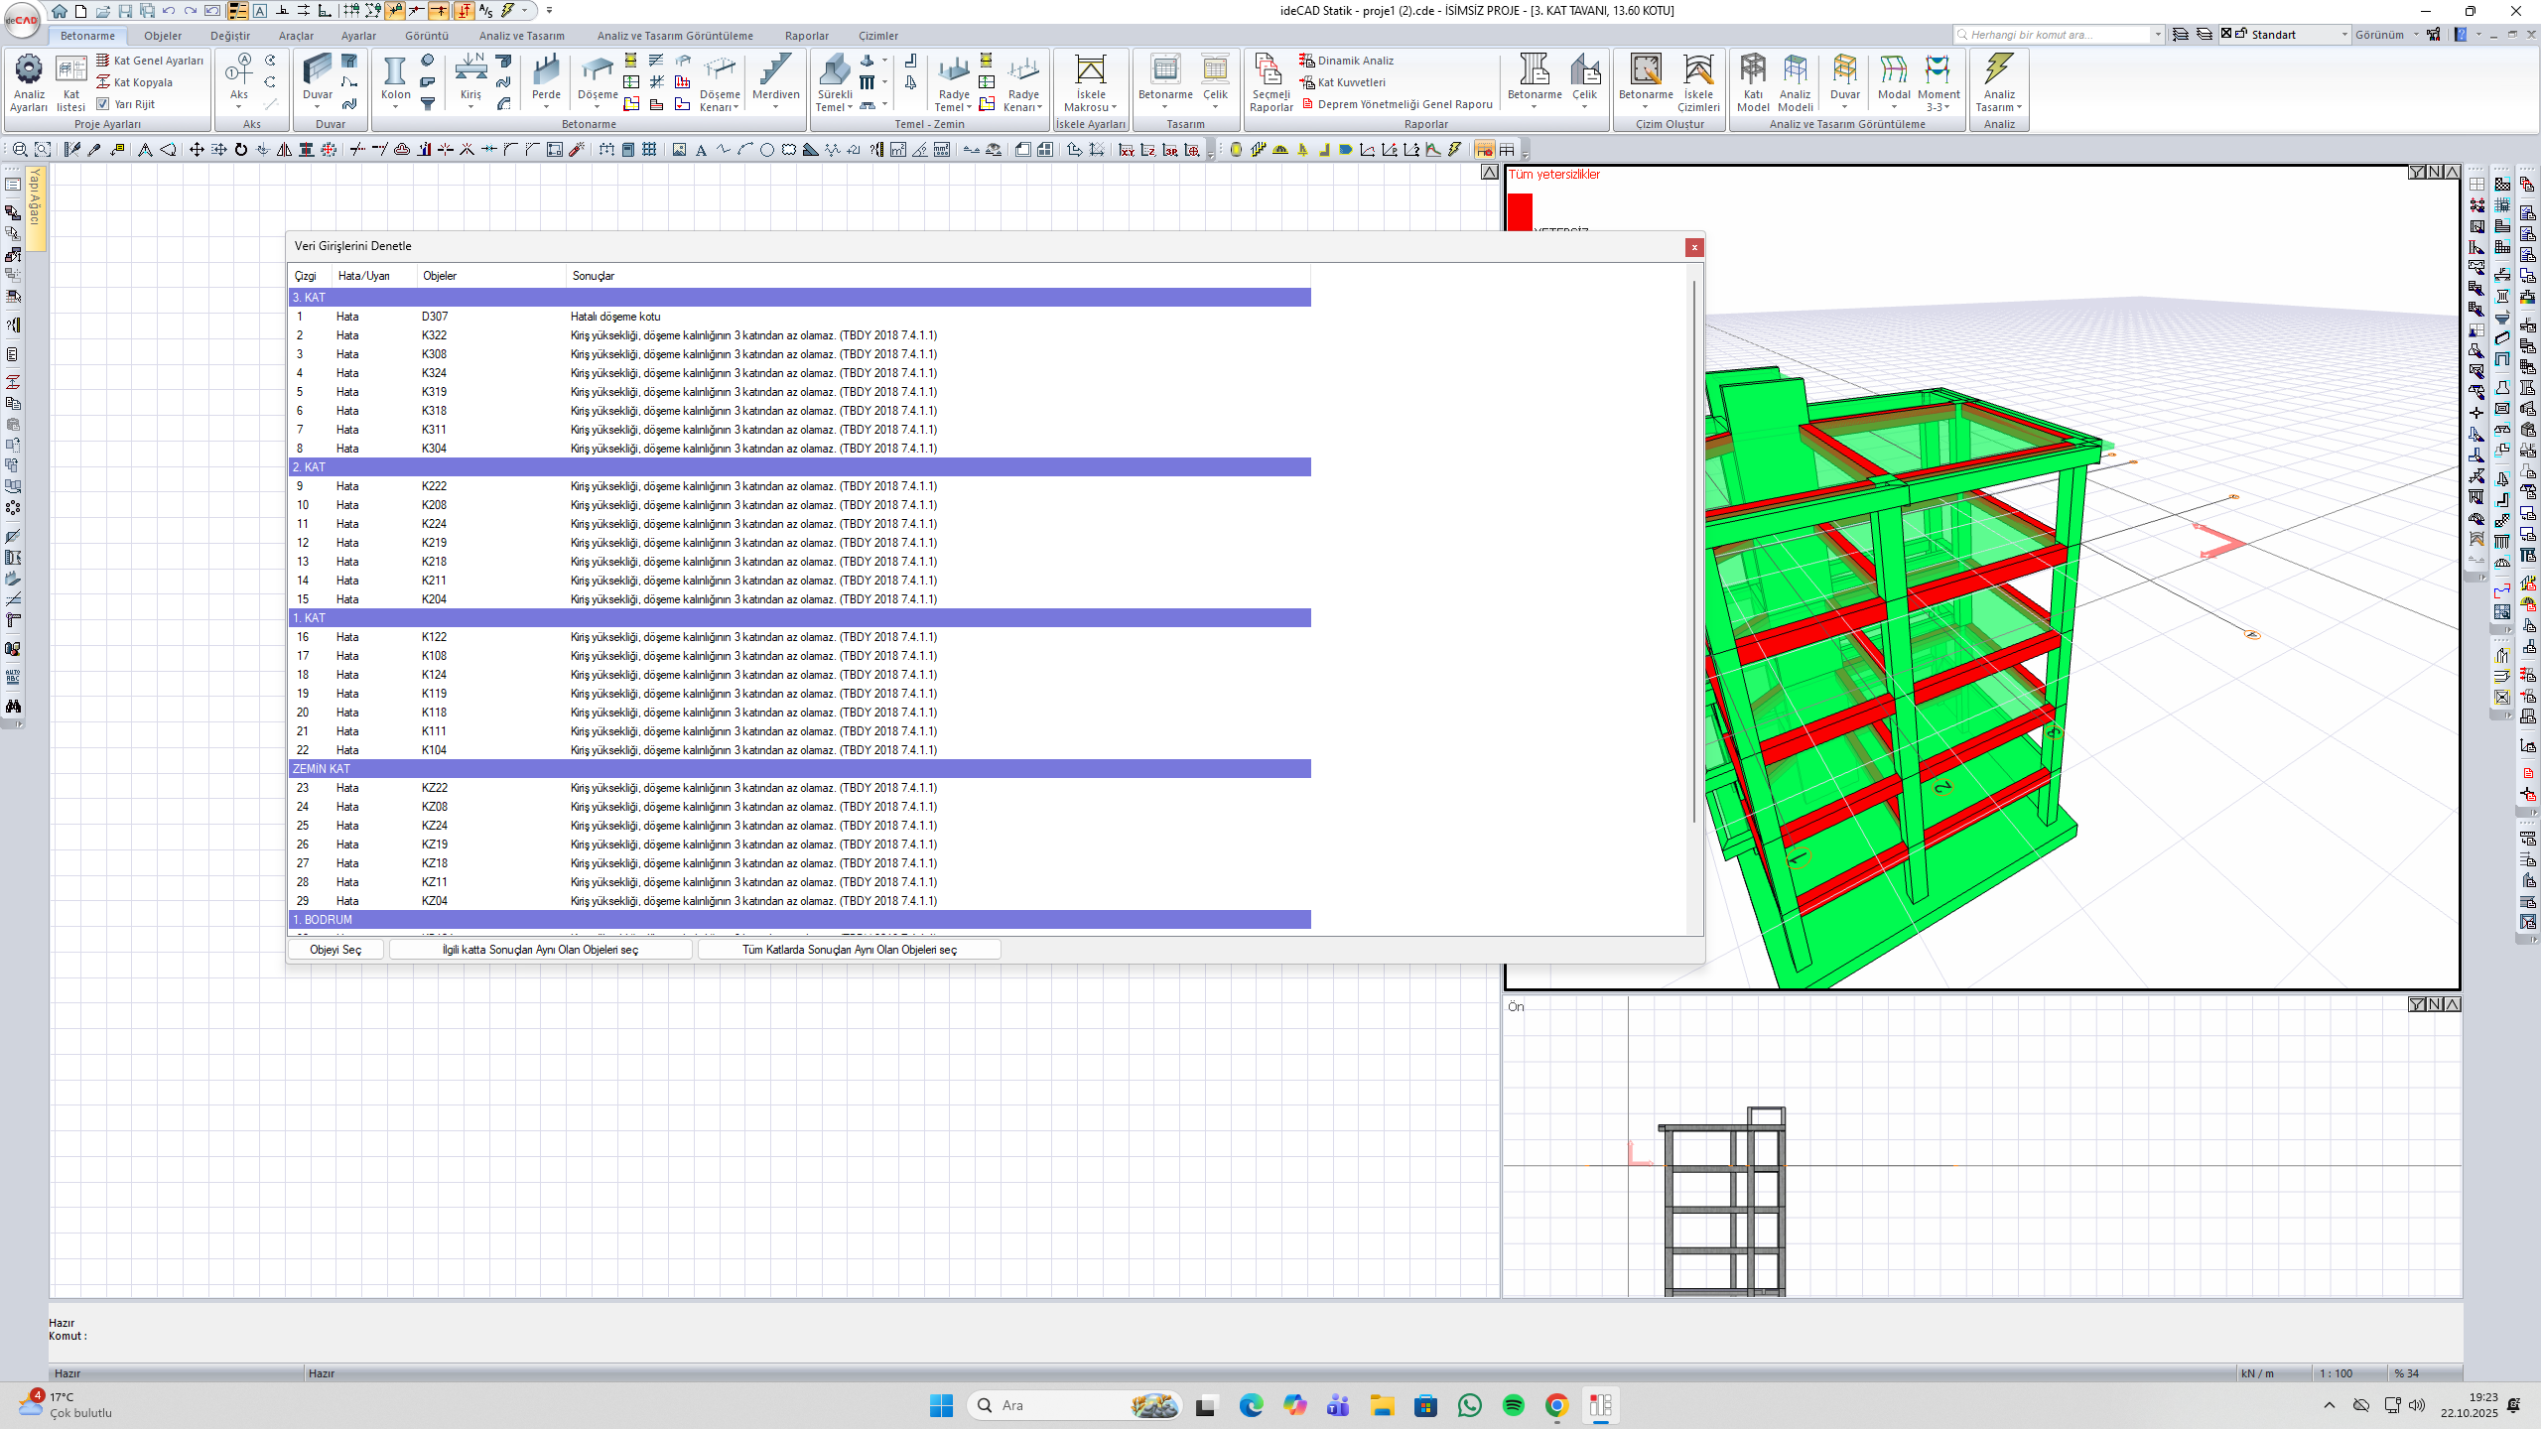
Task: Open the Standart style dropdown
Action: tap(2344, 35)
